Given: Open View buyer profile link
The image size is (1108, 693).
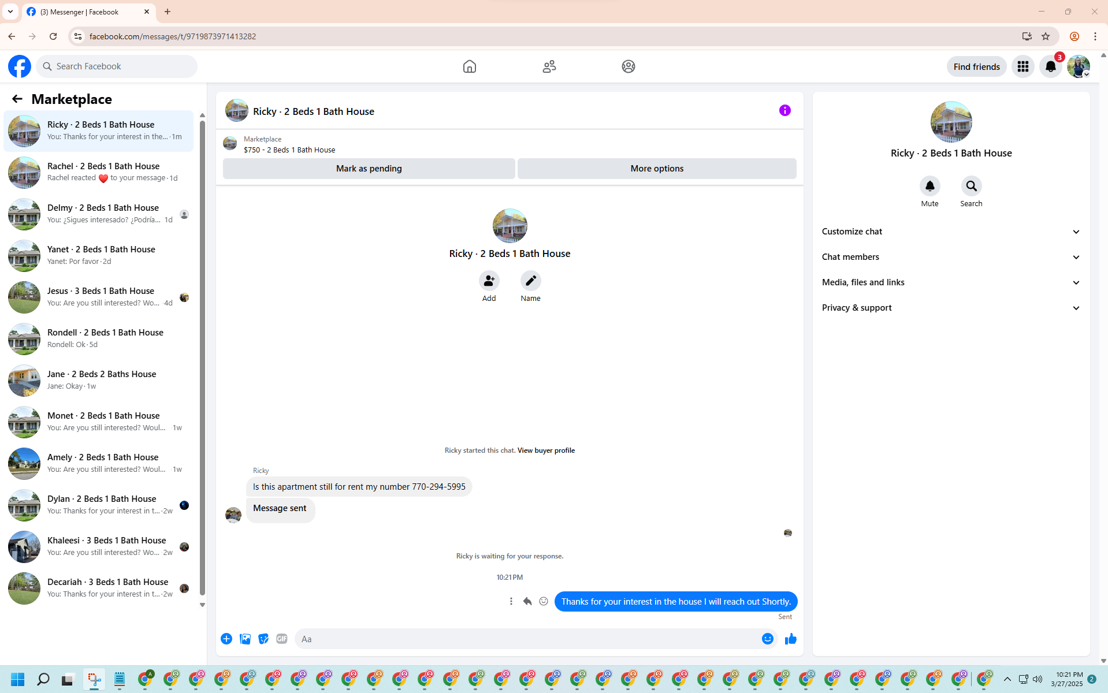Looking at the screenshot, I should (x=546, y=450).
